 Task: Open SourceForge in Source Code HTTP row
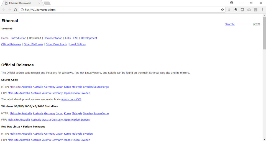101,87
